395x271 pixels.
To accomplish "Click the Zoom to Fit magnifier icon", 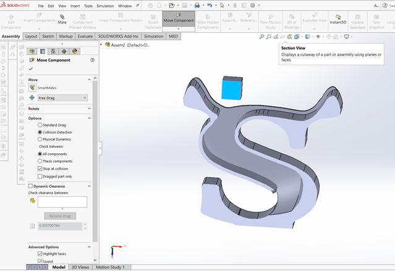I will coord(261,37).
